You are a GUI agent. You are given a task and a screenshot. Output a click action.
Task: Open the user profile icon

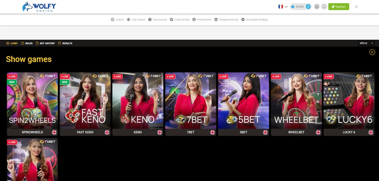[317, 7]
